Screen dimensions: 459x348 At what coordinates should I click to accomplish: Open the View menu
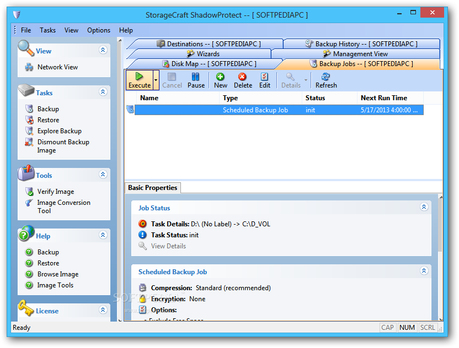pos(71,30)
